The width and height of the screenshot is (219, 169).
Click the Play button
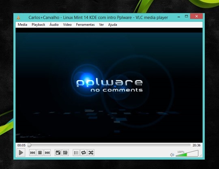[x=21, y=153]
